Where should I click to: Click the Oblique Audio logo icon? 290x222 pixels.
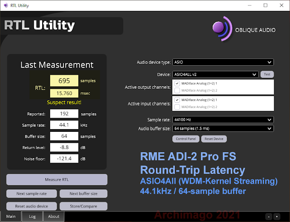coord(222,29)
